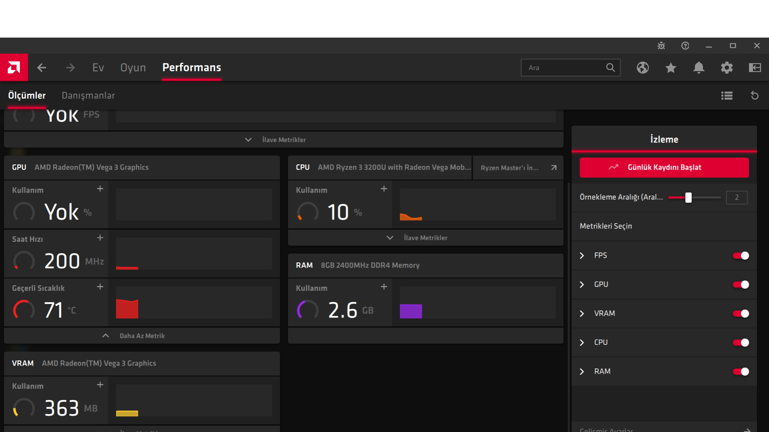Collapse GPU metrics with Daha Az Metrik
The image size is (769, 432).
click(x=142, y=336)
